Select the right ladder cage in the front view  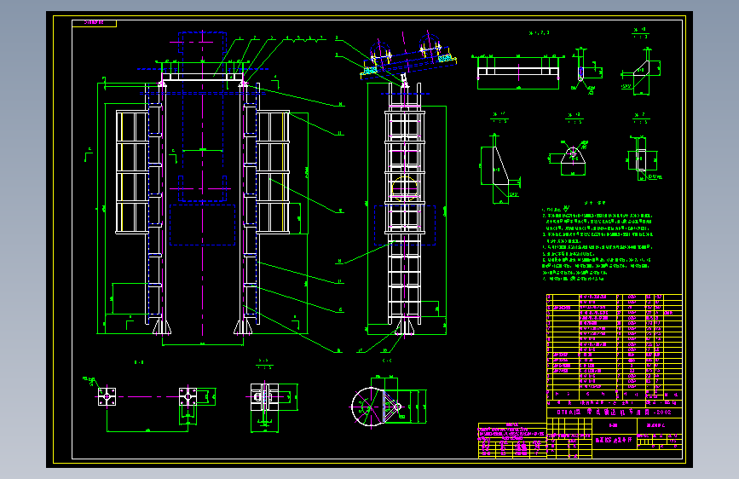273,172
